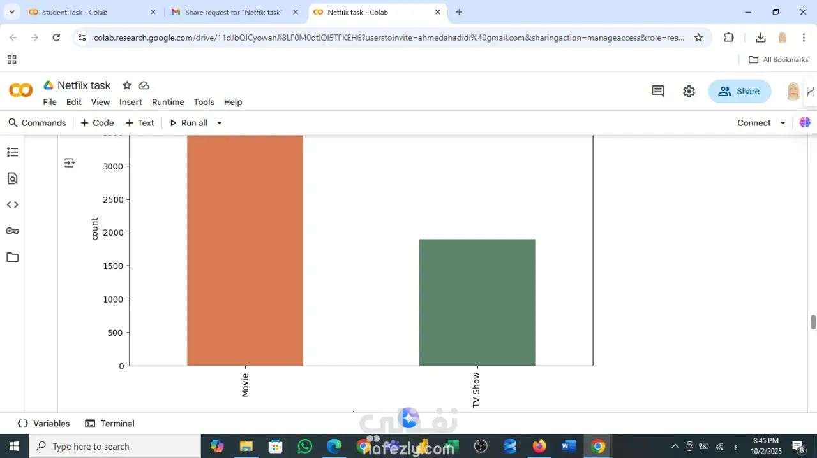Open the comments icon in header

pos(657,91)
